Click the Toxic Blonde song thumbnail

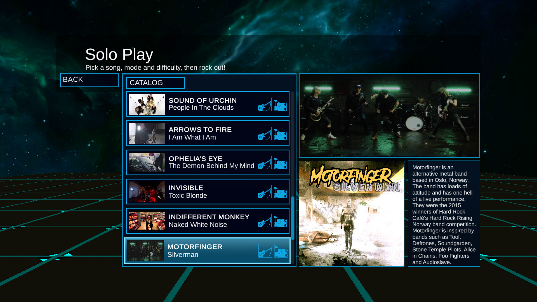[146, 192]
